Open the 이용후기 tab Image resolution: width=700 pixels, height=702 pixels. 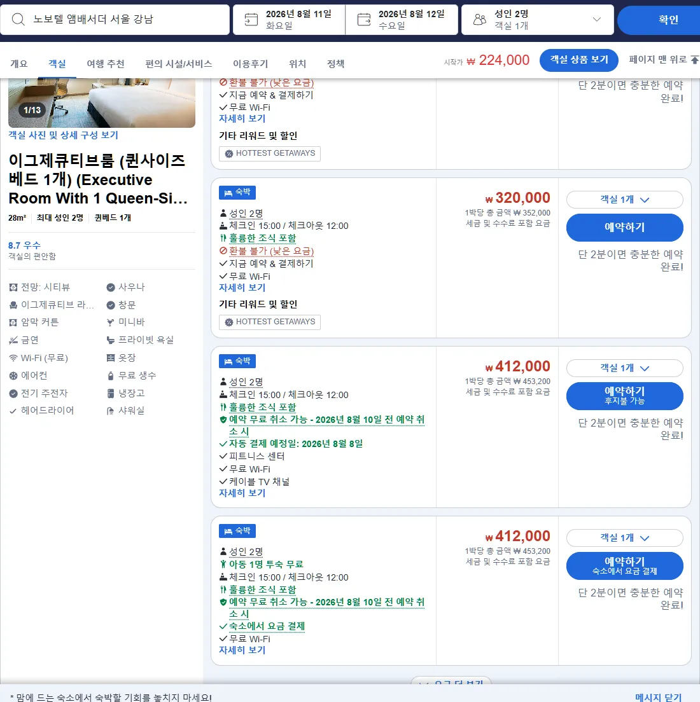(x=250, y=64)
